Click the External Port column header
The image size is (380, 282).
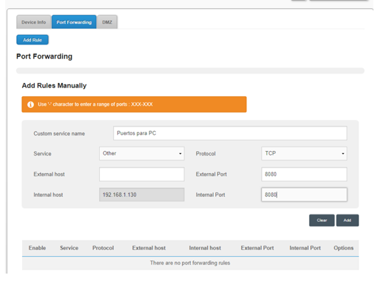pyautogui.click(x=257, y=248)
